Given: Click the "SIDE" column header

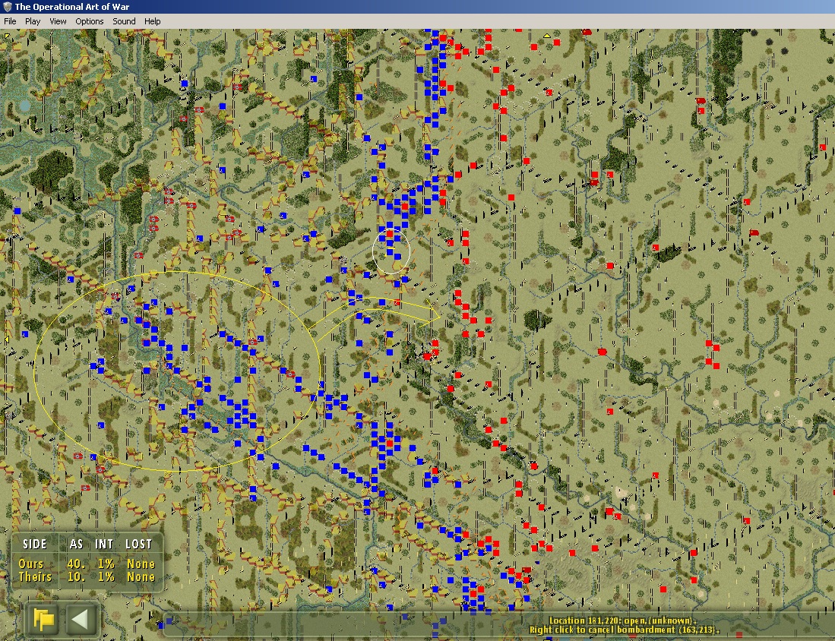Looking at the screenshot, I should coord(35,544).
